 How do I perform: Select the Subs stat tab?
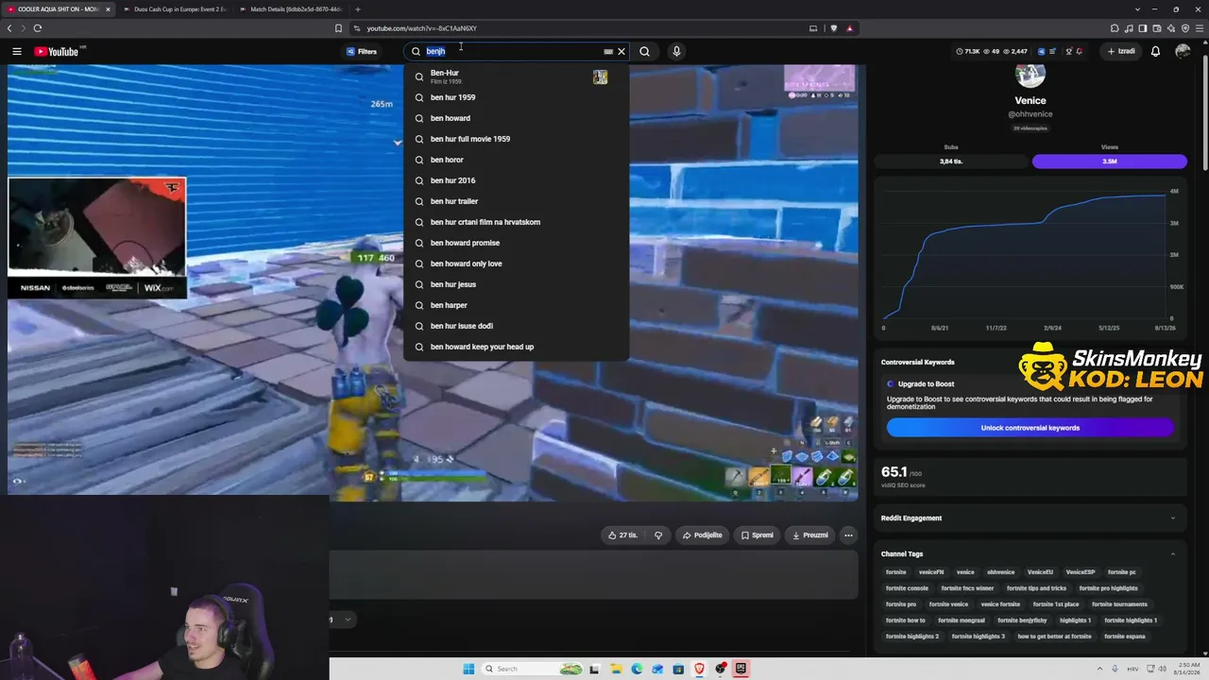click(x=951, y=161)
